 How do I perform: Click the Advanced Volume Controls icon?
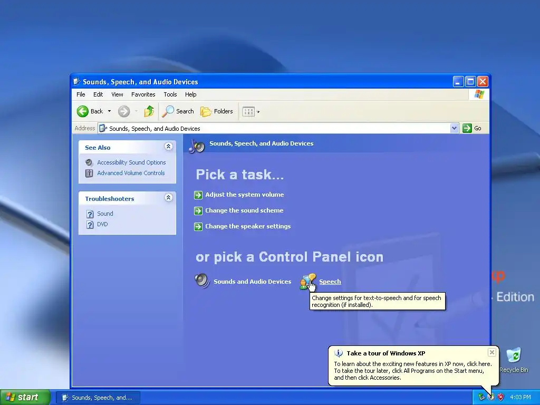click(x=89, y=173)
